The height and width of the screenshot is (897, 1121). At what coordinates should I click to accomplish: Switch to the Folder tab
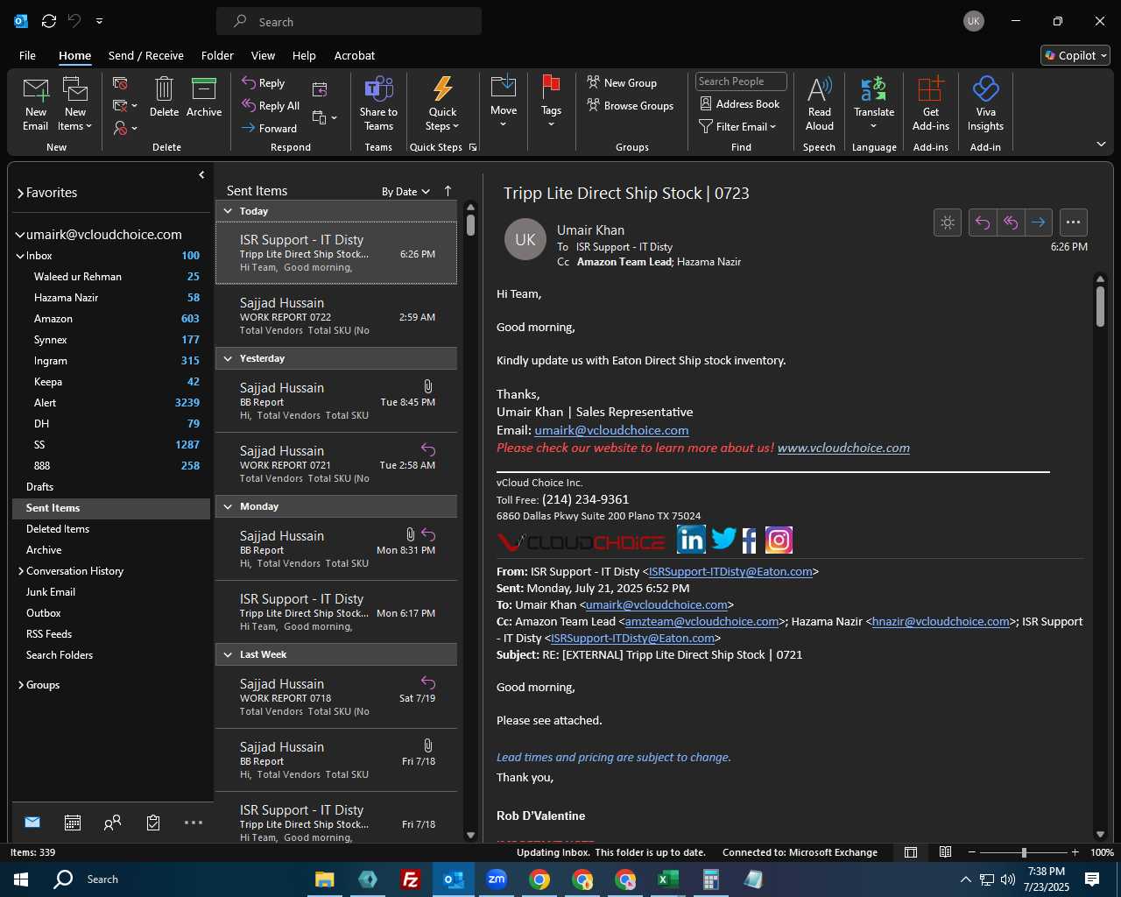tap(217, 55)
